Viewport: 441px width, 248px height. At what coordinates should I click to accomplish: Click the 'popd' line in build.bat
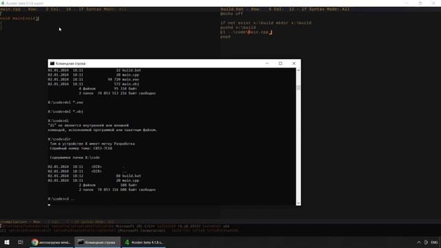click(225, 37)
